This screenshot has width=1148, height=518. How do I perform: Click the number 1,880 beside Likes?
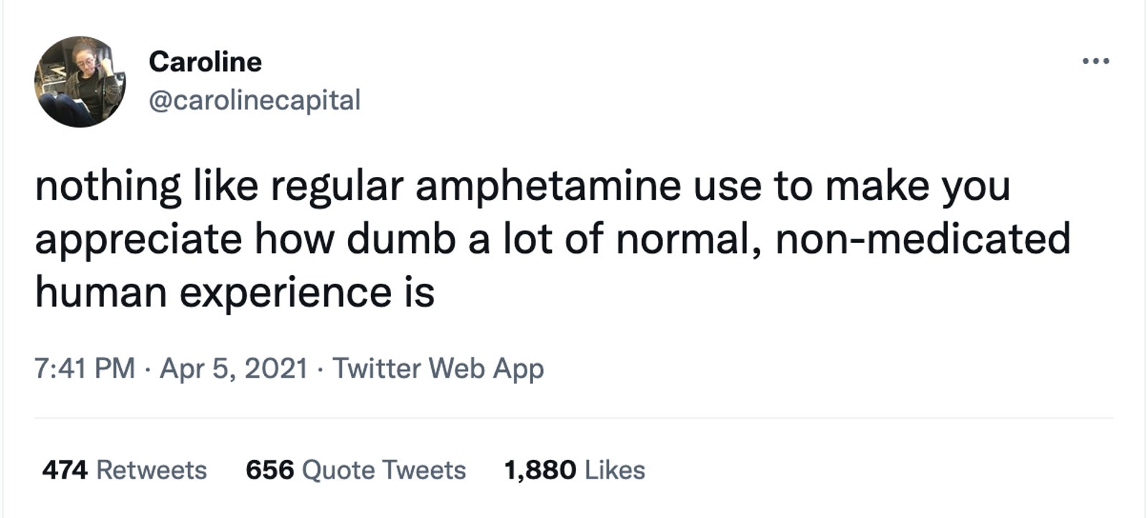(540, 470)
